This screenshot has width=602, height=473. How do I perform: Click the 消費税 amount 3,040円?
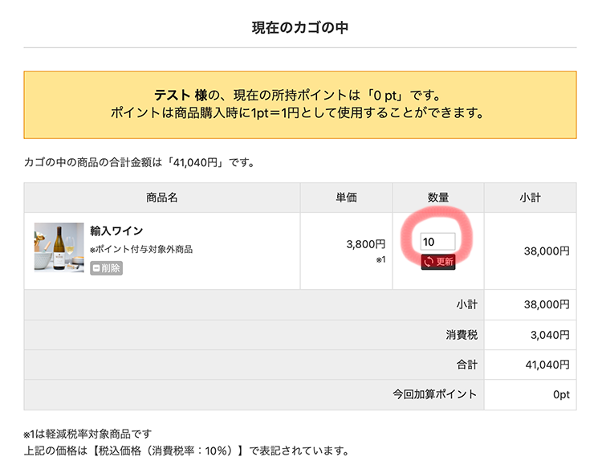550,335
